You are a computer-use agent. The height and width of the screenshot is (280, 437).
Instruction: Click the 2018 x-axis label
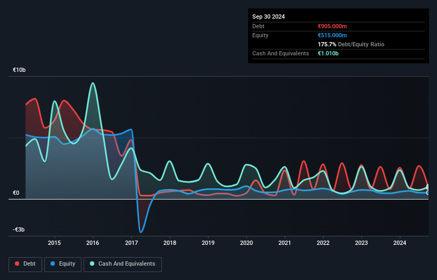tap(170, 243)
